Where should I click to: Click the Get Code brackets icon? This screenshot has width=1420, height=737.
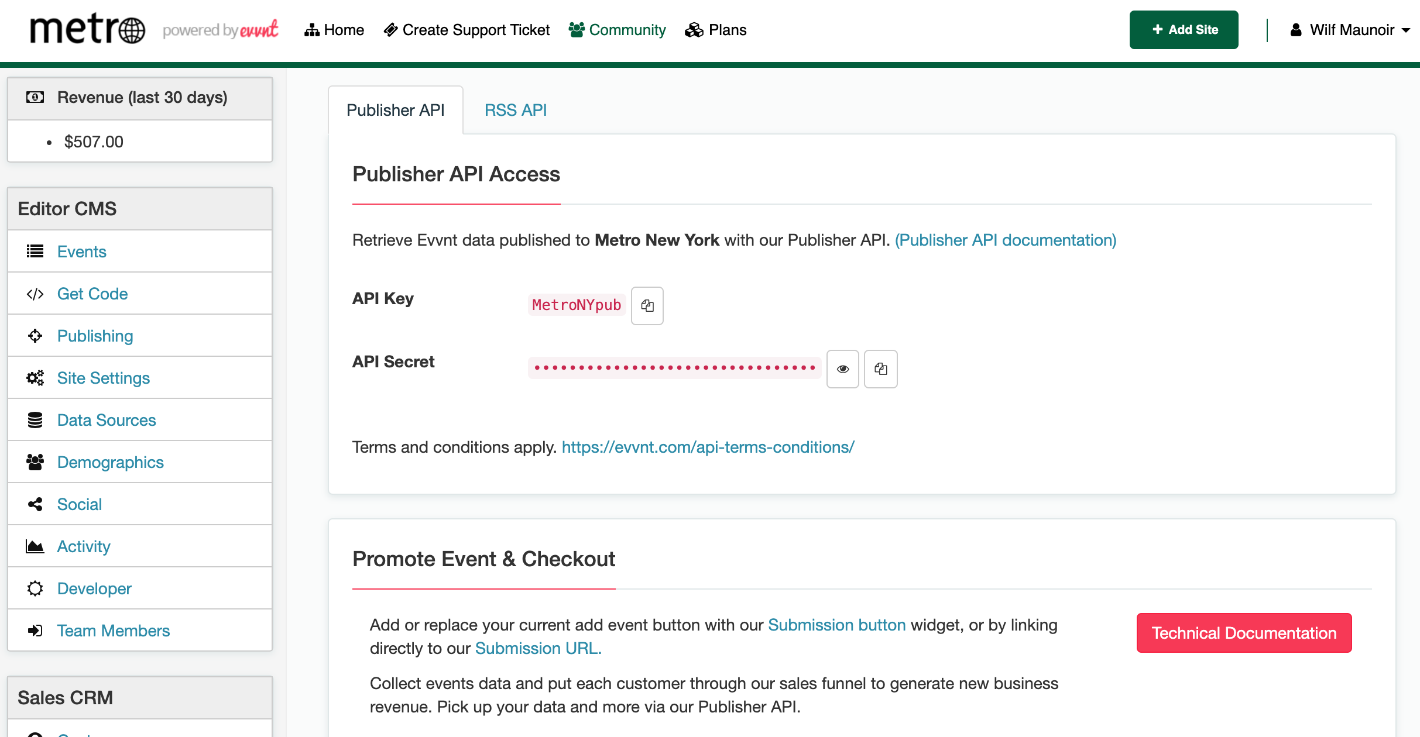[x=35, y=294]
